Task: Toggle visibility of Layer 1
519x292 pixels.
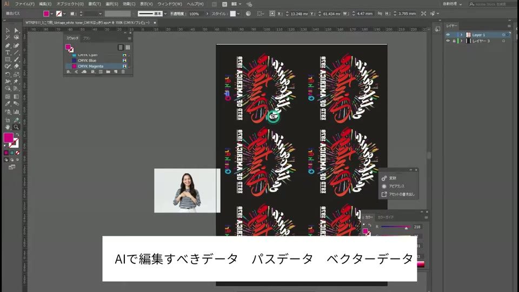Action: (448, 35)
